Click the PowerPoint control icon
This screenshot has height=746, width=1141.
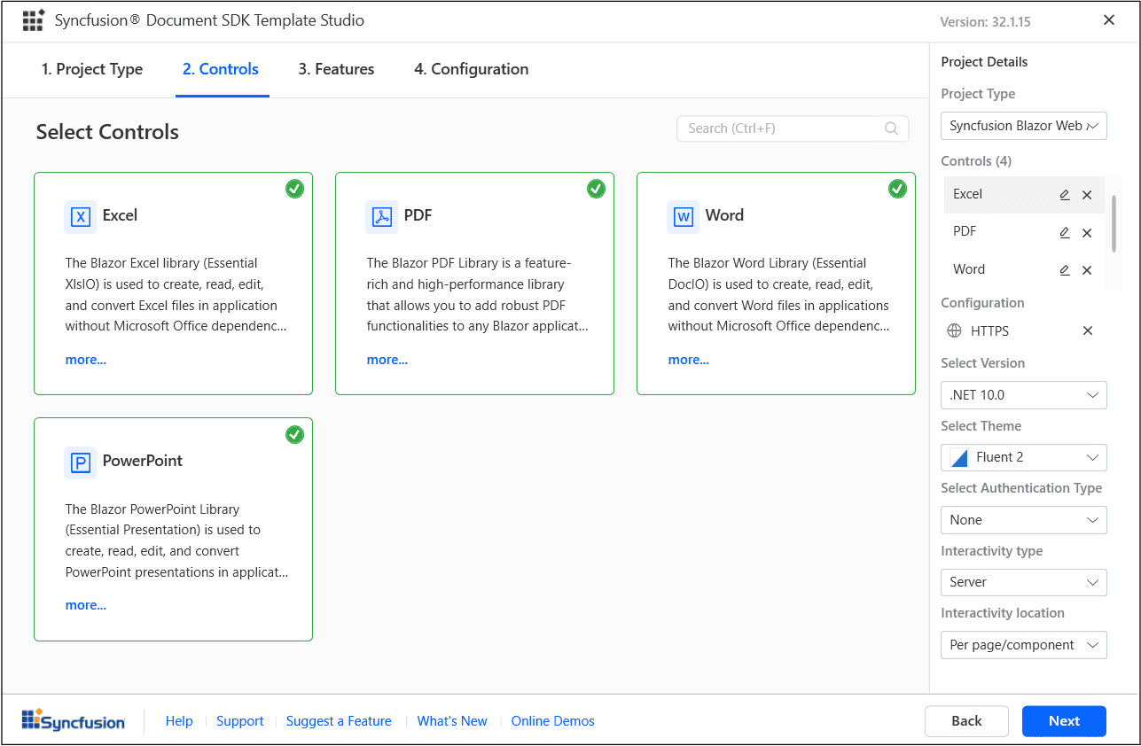79,462
